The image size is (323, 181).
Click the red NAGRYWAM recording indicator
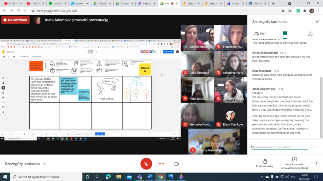15,20
